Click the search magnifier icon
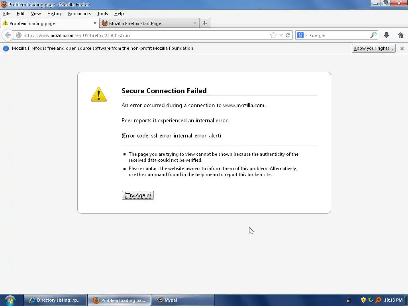 pyautogui.click(x=373, y=35)
